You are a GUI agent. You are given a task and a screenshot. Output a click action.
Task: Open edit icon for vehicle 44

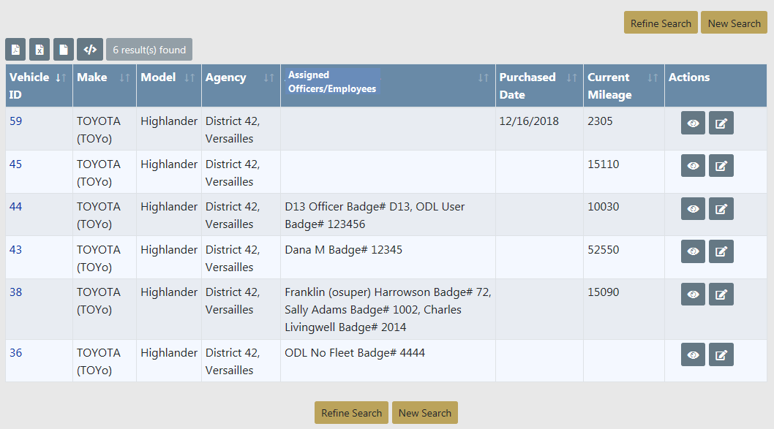tap(721, 209)
